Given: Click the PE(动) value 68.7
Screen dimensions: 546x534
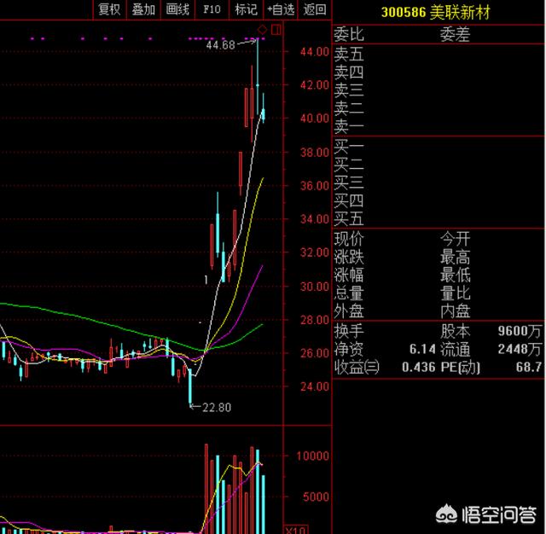Looking at the screenshot, I should click(x=529, y=367).
